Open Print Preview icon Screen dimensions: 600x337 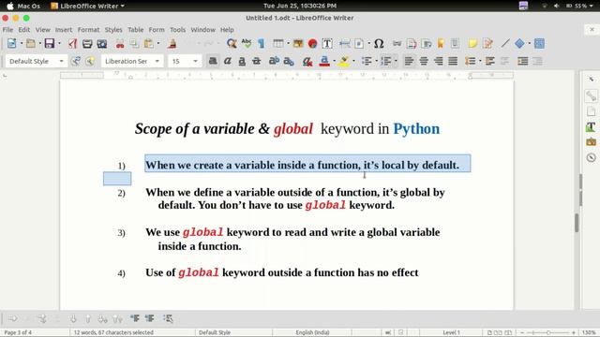(x=102, y=44)
